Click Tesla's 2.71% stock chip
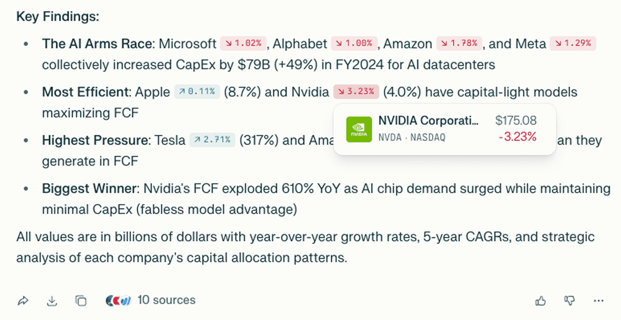This screenshot has width=621, height=320. 212,140
